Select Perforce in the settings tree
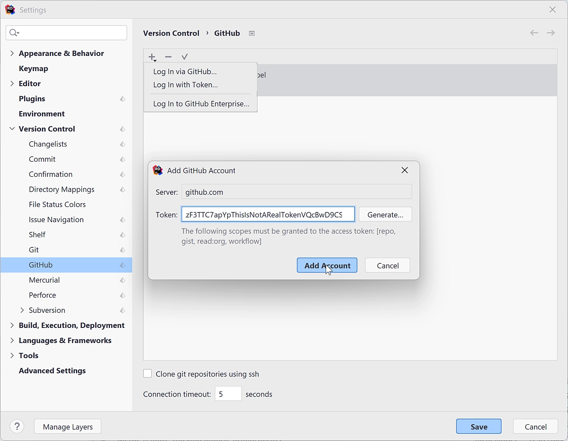The height and width of the screenshot is (441, 568). tap(42, 295)
